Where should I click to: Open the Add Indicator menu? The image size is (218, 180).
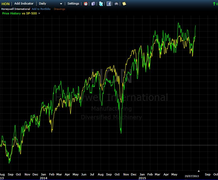pyautogui.click(x=24, y=4)
